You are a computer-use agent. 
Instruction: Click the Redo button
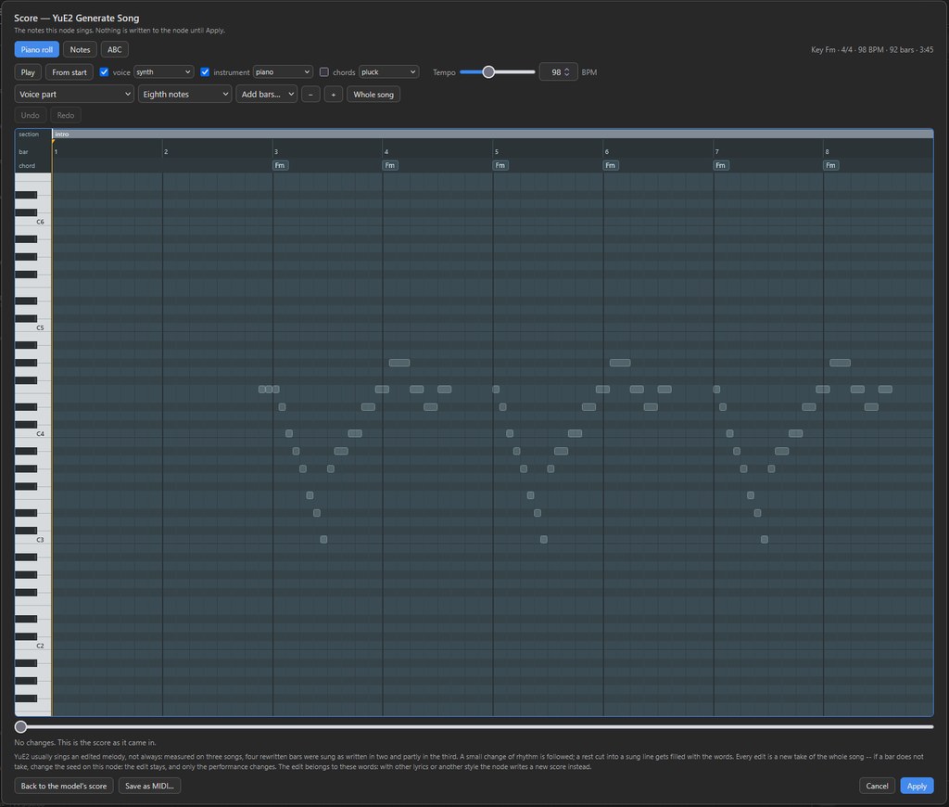(66, 115)
